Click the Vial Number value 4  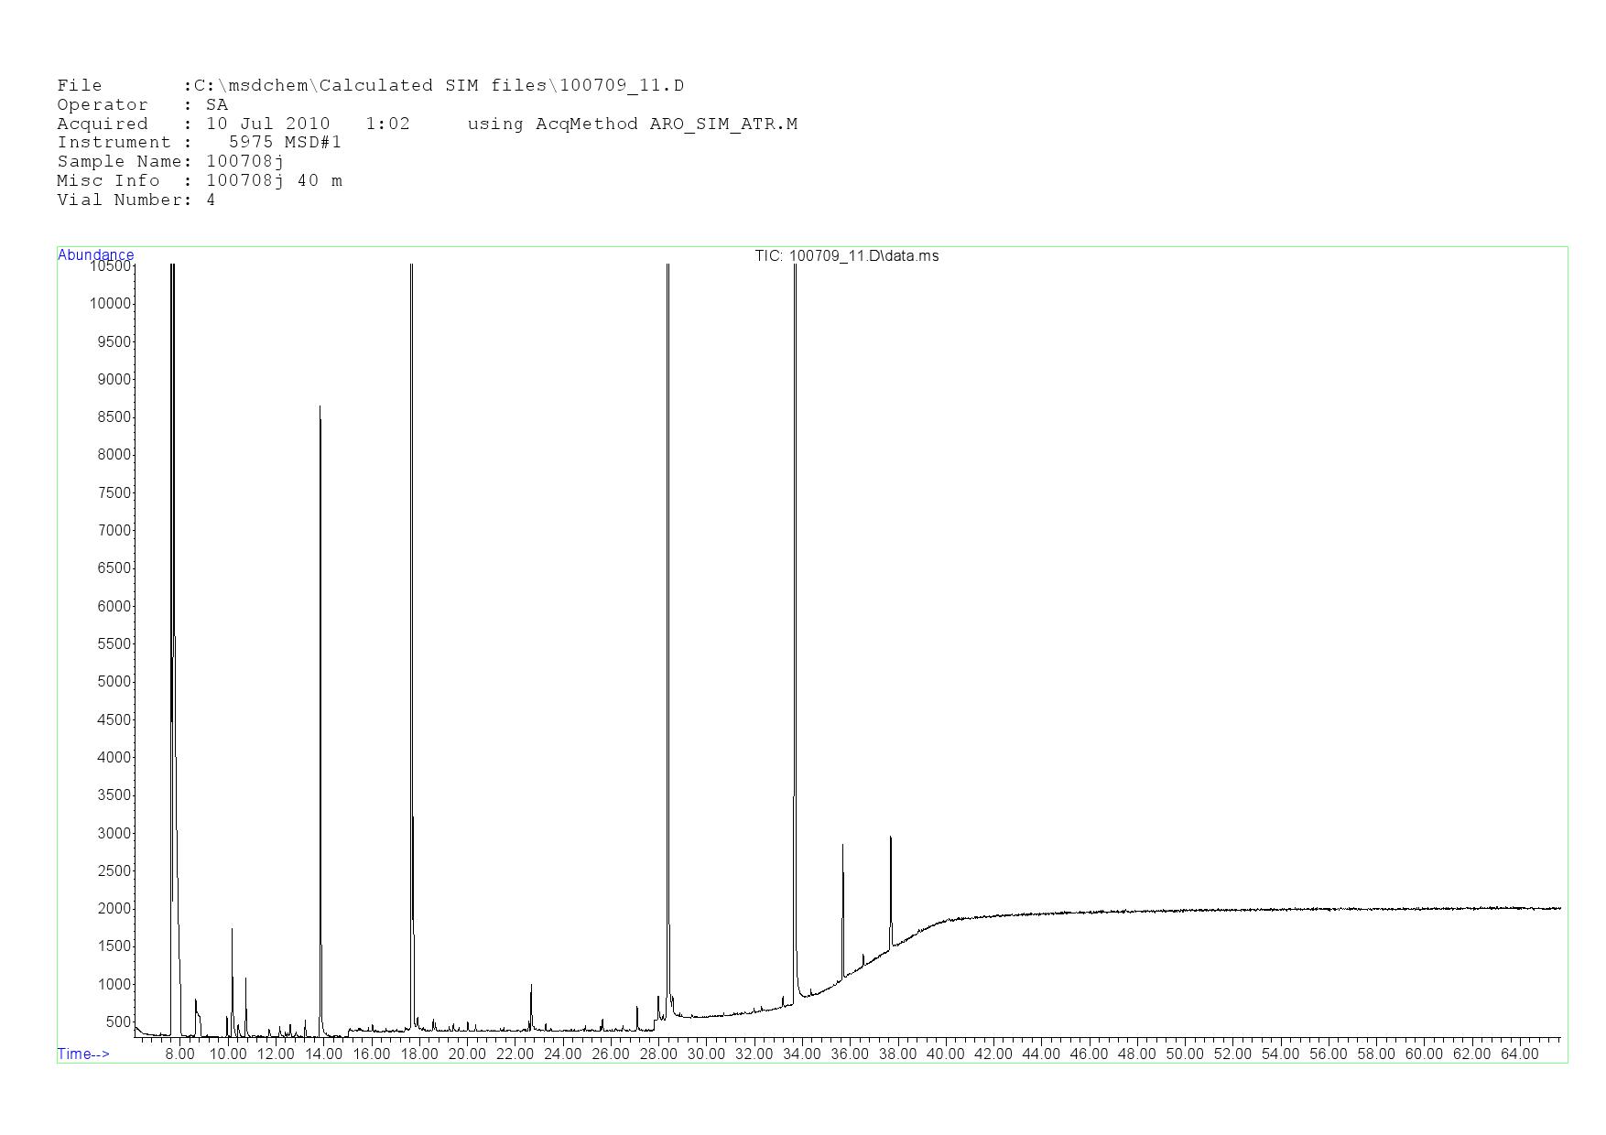211,200
